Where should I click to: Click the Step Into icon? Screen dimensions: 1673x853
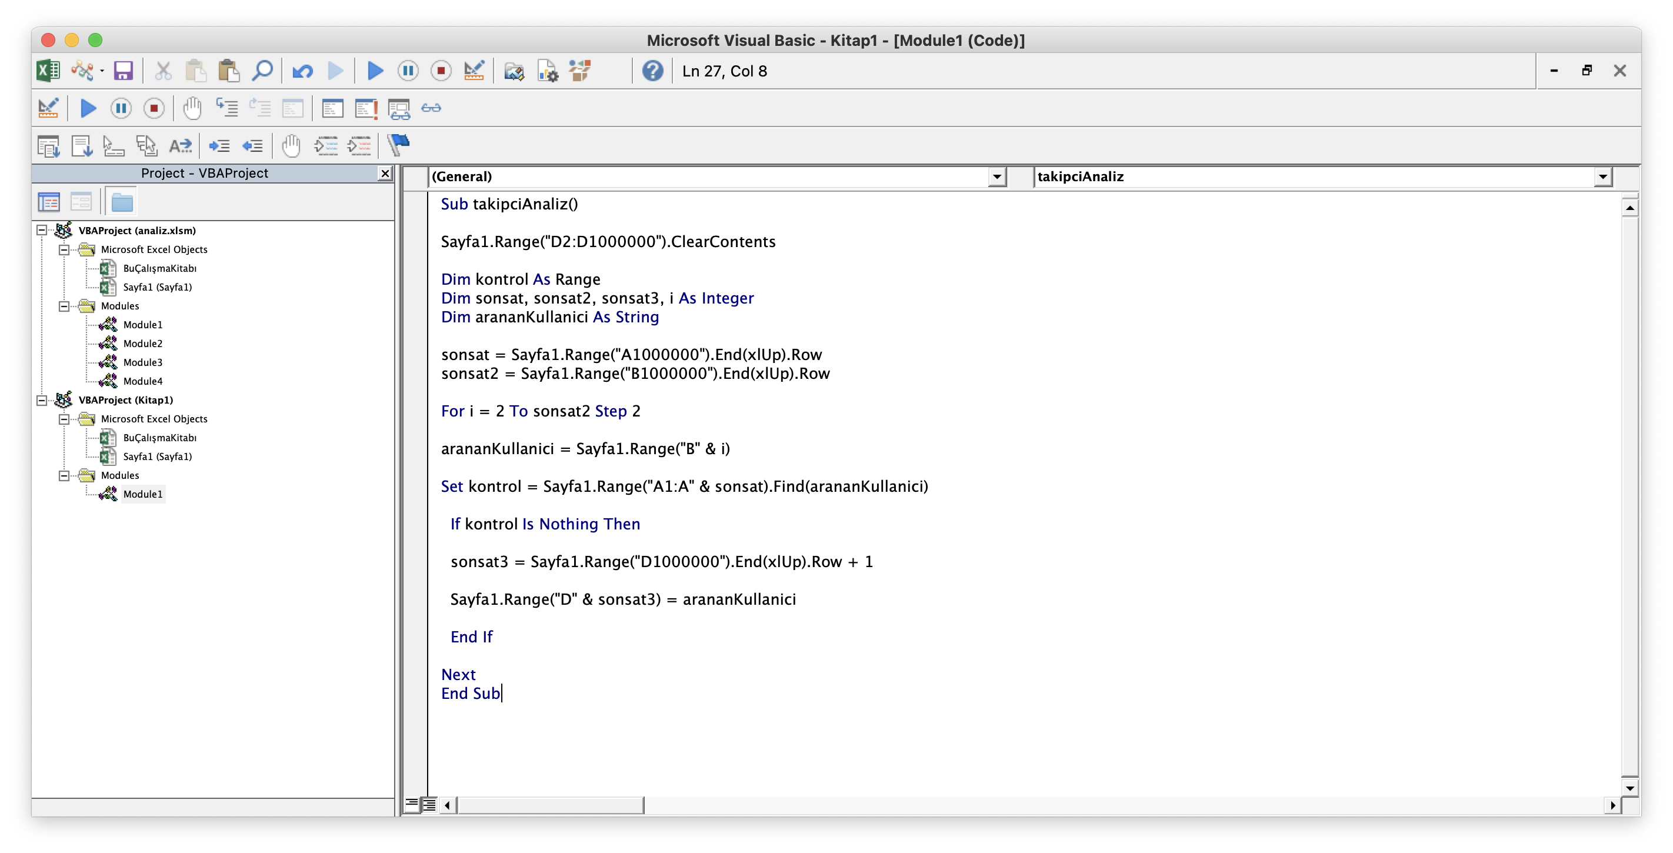point(226,108)
